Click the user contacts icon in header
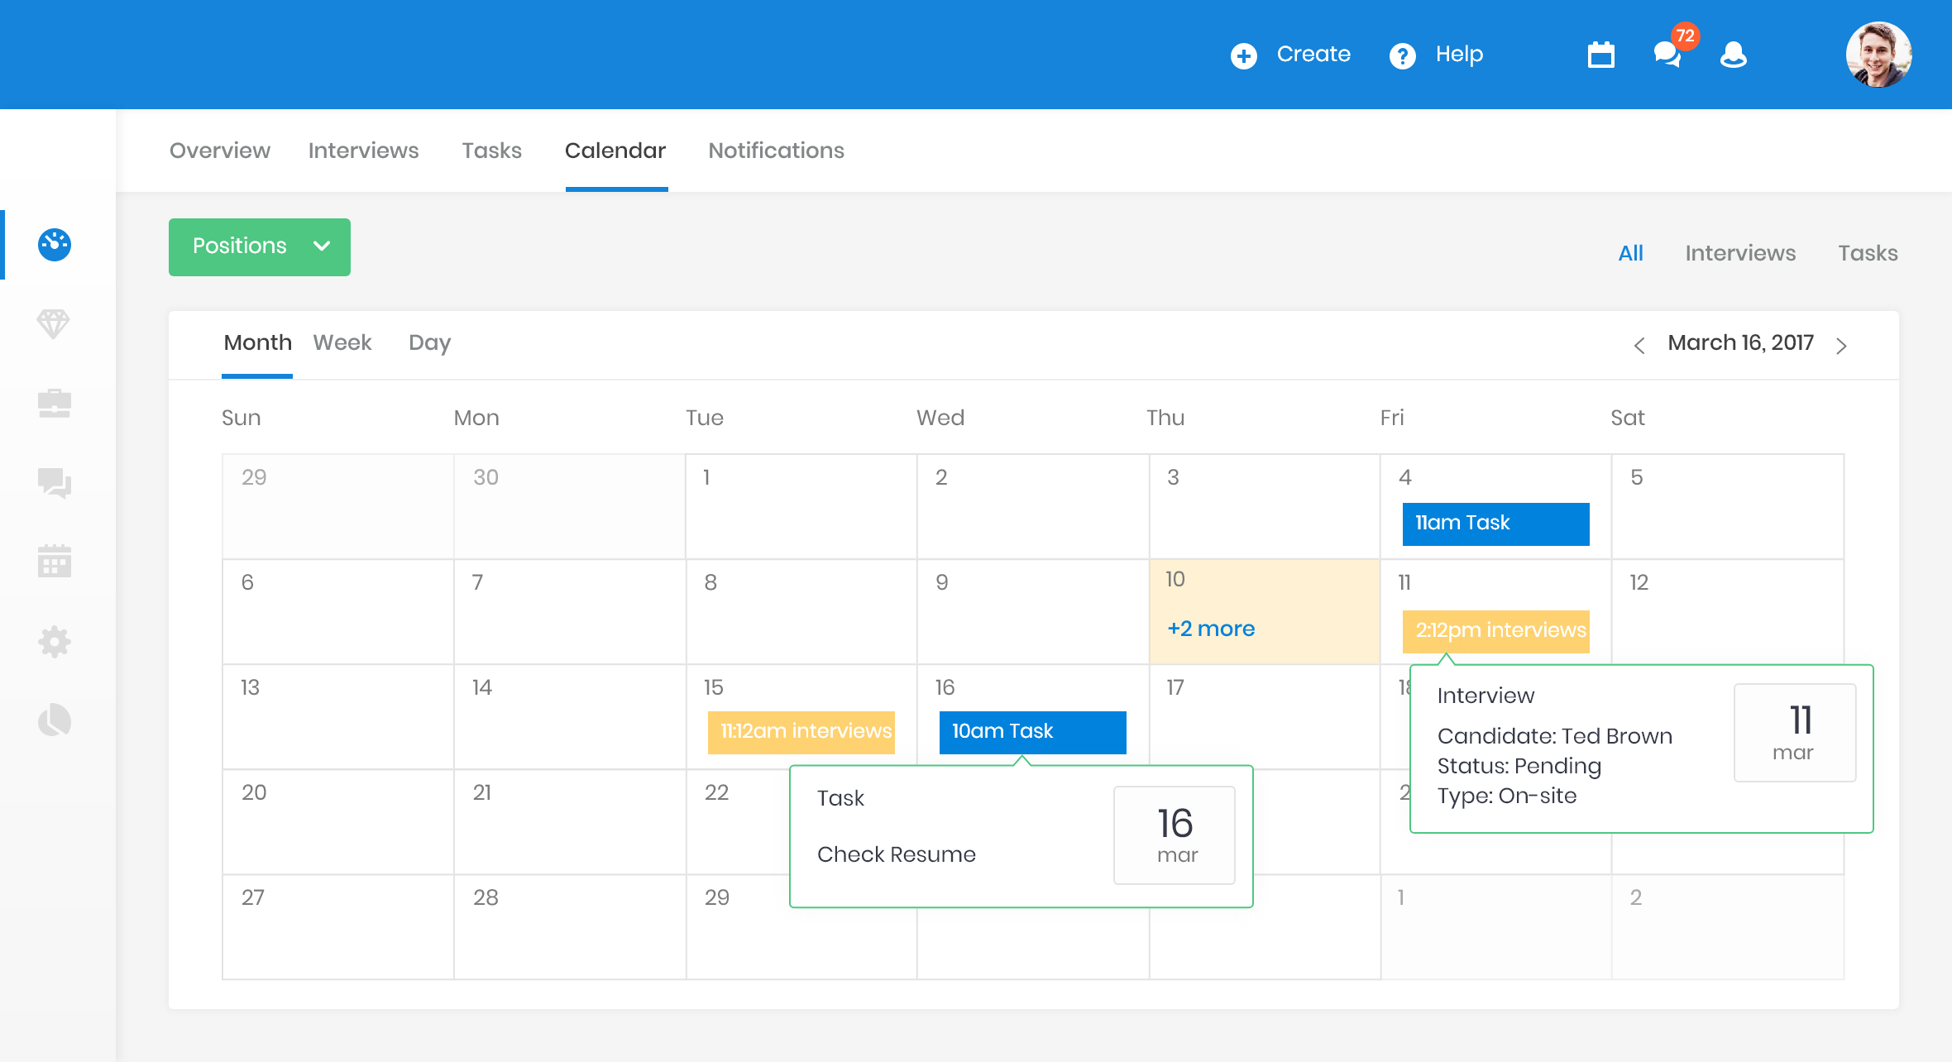This screenshot has height=1062, width=1952. [1733, 55]
